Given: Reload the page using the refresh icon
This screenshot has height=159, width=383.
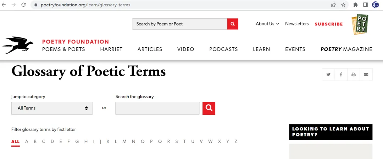Looking at the screenshot, I should coord(23,5).
